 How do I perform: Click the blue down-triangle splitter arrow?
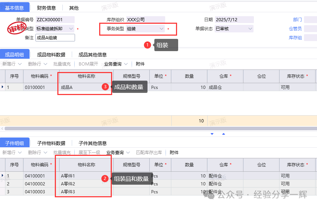[x=212, y=134]
